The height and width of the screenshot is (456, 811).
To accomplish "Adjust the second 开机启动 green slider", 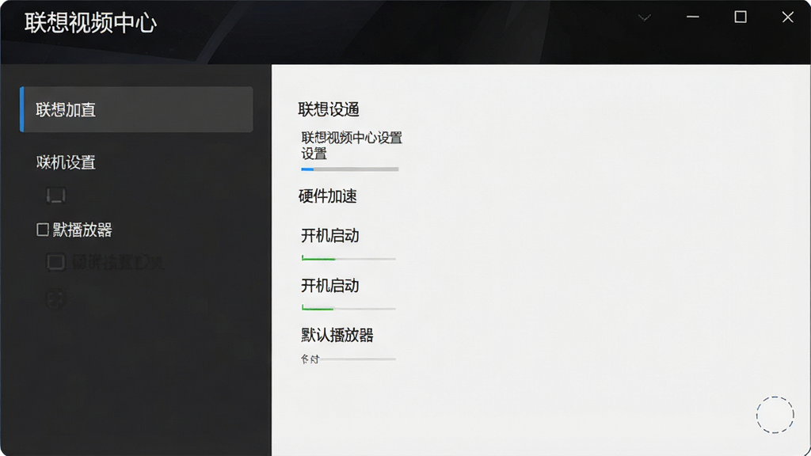I will point(348,309).
